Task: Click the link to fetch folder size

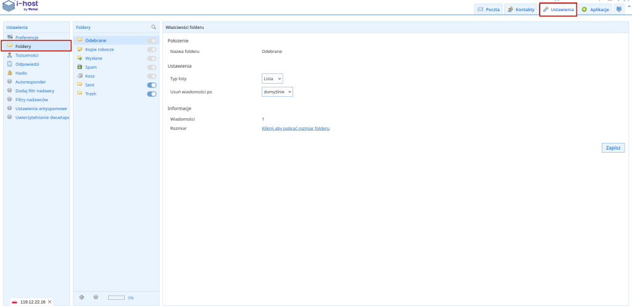Action: 296,128
